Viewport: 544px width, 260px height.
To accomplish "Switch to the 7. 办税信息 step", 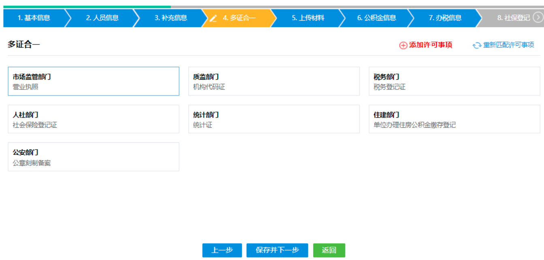I will click(446, 18).
